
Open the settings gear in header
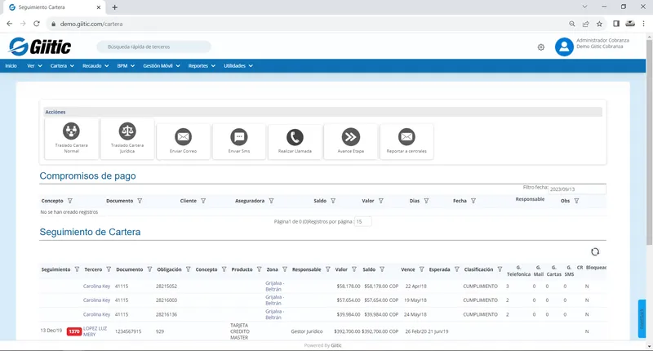click(541, 47)
